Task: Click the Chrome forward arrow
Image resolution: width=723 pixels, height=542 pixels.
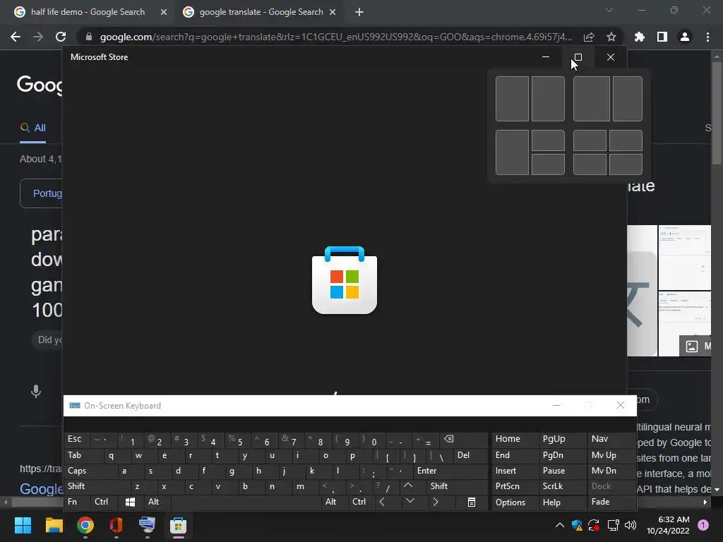Action: pyautogui.click(x=38, y=37)
